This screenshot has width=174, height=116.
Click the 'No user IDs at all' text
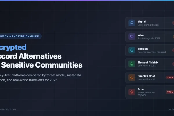[146, 79]
